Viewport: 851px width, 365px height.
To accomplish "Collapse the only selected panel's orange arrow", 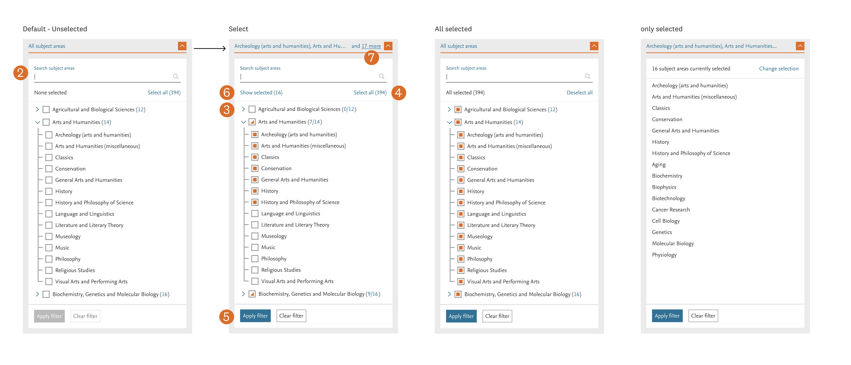I will point(800,46).
